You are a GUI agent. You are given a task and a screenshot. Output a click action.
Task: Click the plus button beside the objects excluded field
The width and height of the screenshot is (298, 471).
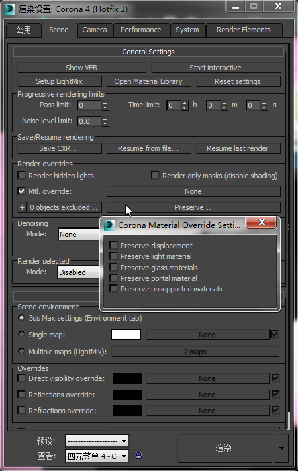[22, 207]
